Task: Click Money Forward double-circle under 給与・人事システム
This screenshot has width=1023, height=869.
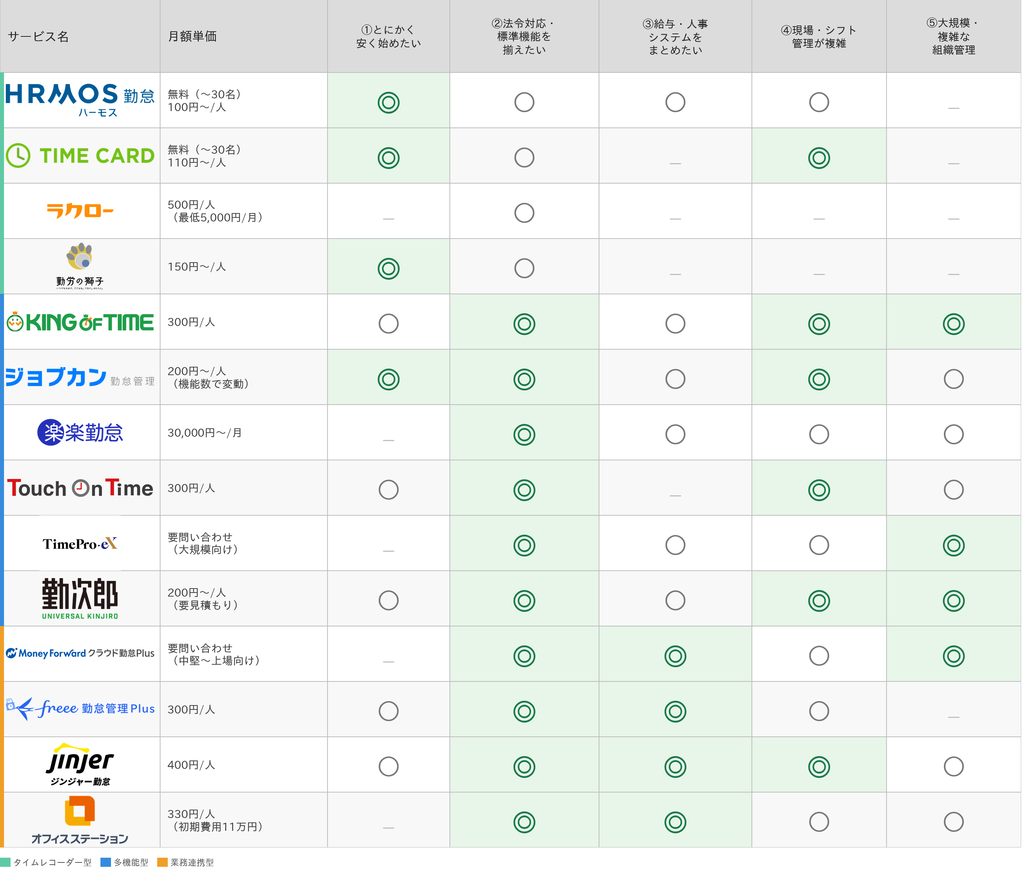Action: 675,656
